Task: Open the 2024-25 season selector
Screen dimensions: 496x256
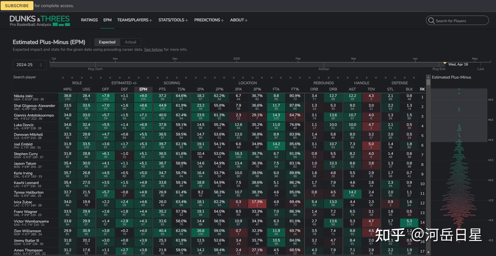Action: click(x=29, y=65)
